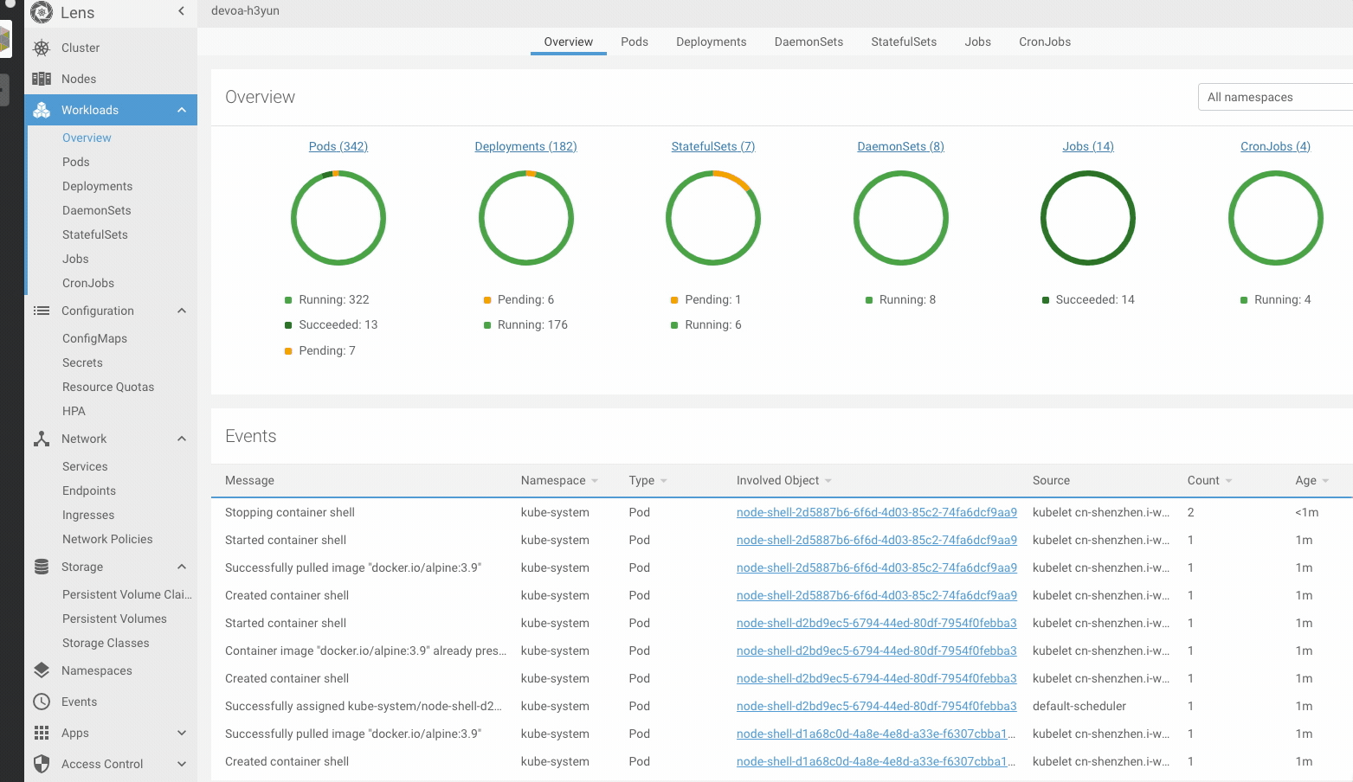Click the Events clock icon

click(x=42, y=702)
